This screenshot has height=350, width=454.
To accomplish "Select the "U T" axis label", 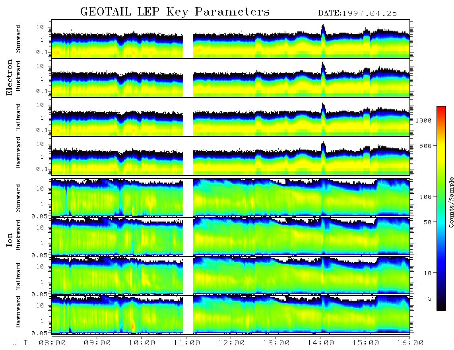I will (20, 343).
